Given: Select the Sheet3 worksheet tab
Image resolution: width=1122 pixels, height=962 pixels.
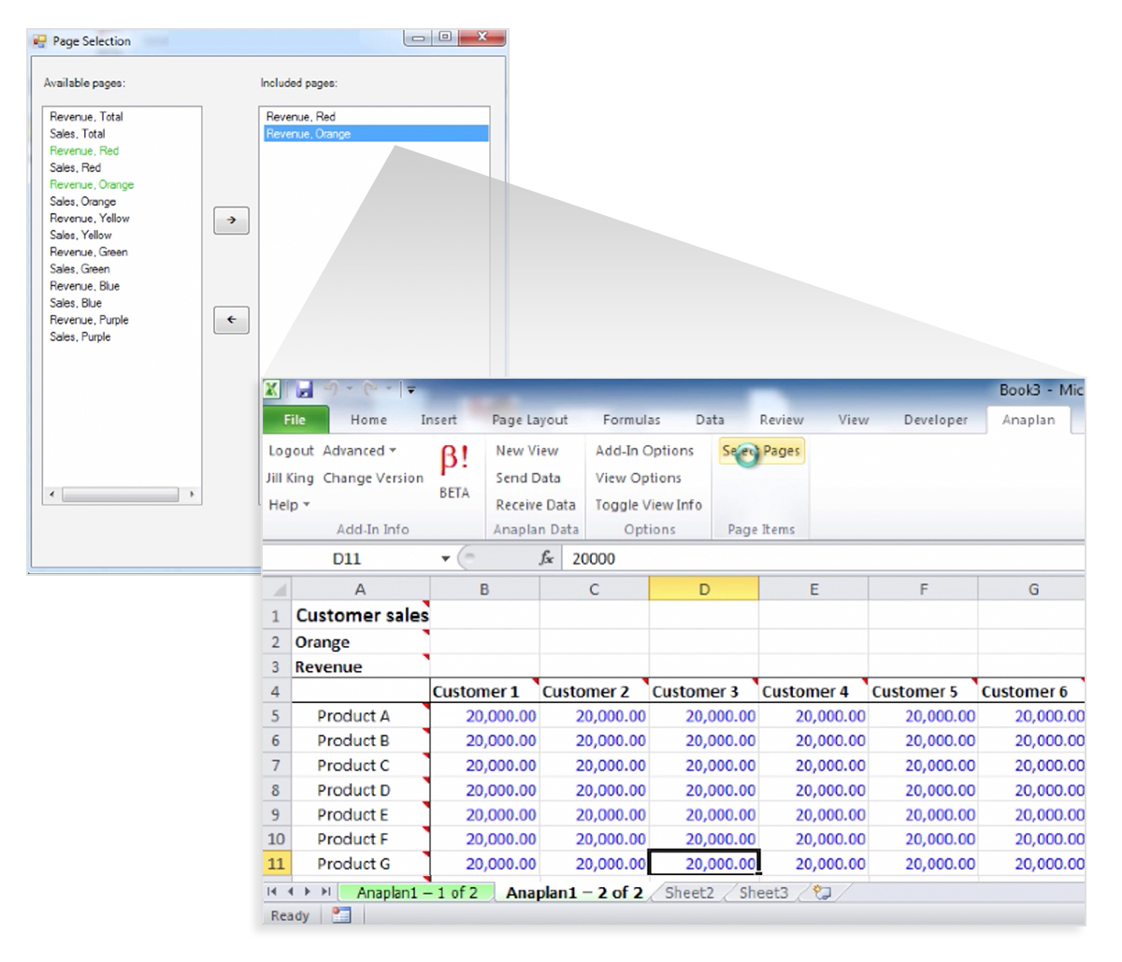Looking at the screenshot, I should point(764,893).
